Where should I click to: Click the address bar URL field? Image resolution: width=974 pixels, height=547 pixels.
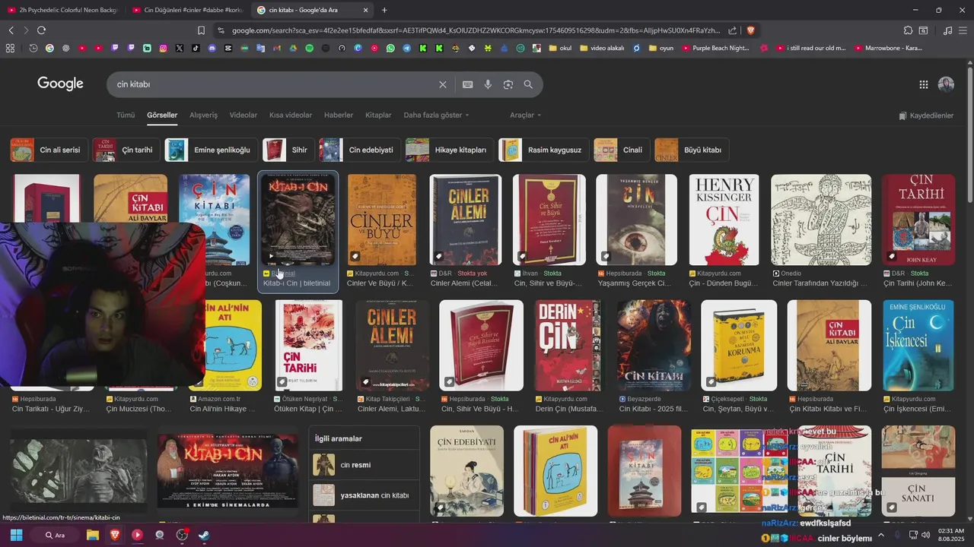coord(476,30)
